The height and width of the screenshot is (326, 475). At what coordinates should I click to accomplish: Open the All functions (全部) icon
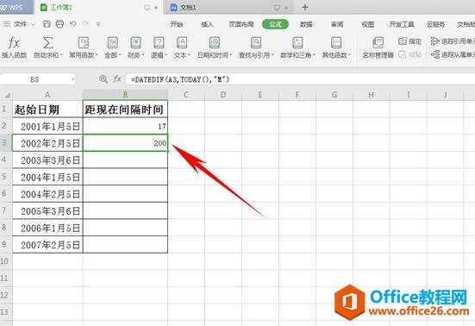113,43
